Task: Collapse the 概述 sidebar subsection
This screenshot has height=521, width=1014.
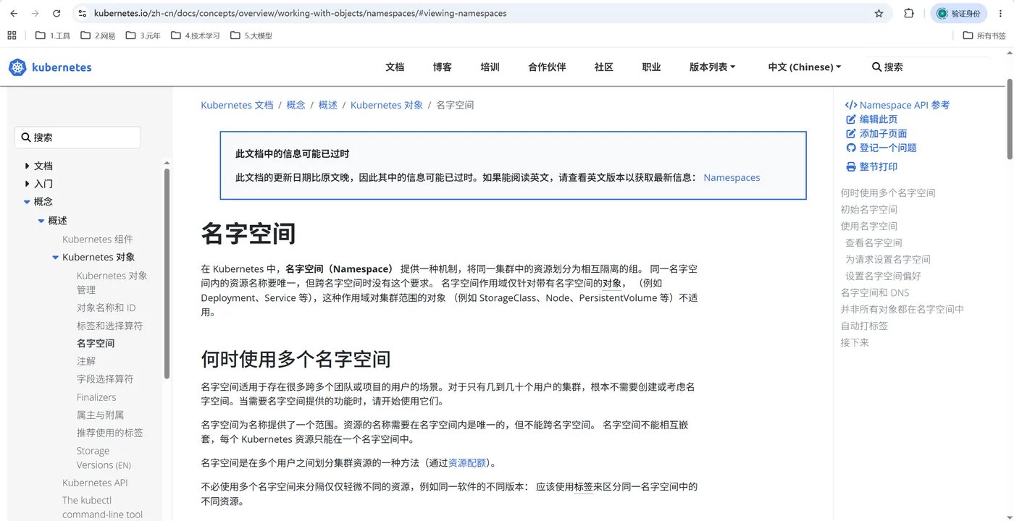Action: click(x=41, y=221)
